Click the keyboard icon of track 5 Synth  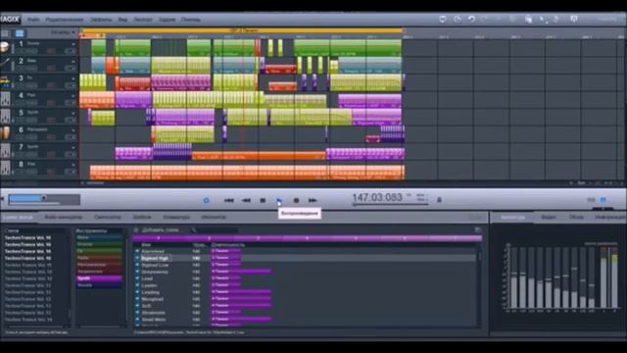click(x=5, y=117)
